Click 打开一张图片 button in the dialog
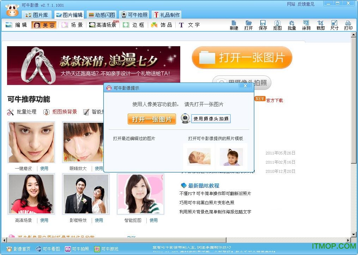The width and height of the screenshot is (358, 255). tap(152, 119)
